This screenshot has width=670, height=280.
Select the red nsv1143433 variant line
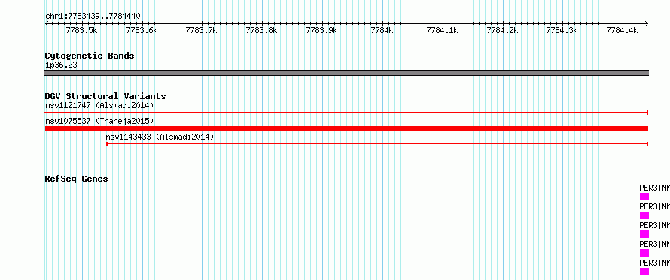tap(377, 144)
